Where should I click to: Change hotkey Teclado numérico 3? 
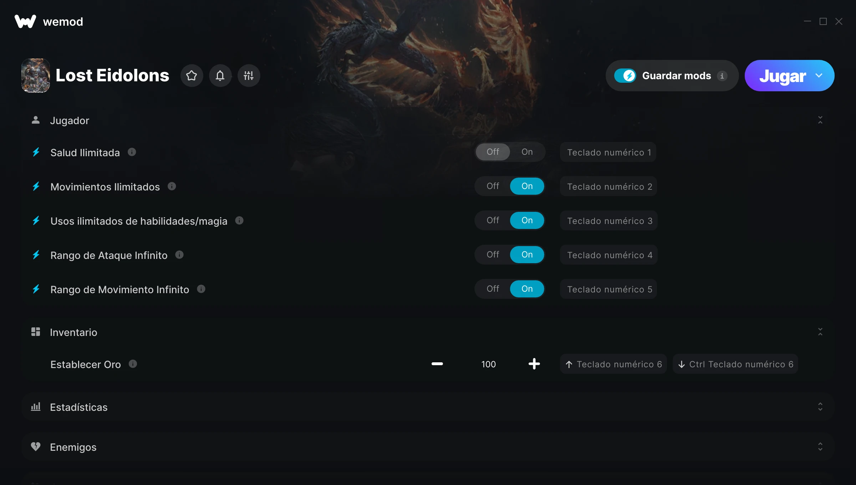tap(609, 221)
